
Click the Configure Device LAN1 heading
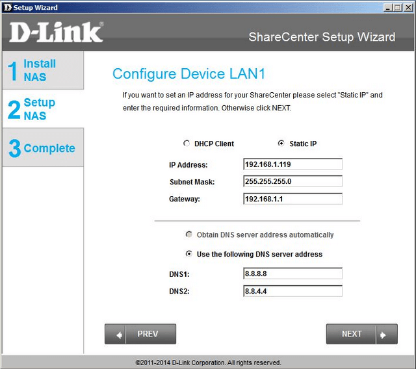[188, 73]
